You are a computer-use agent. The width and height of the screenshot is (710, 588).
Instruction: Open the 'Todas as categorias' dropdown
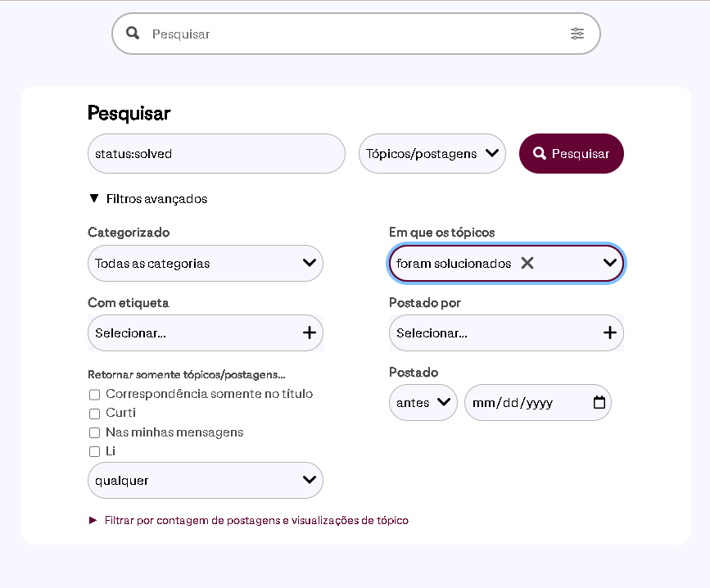click(x=205, y=263)
